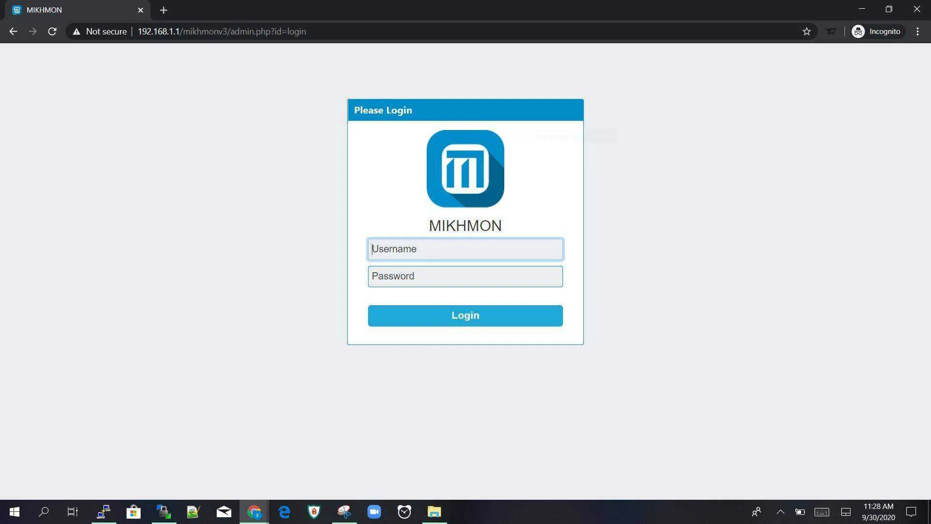Bookmark this page with star icon
The image size is (931, 524).
pos(806,32)
